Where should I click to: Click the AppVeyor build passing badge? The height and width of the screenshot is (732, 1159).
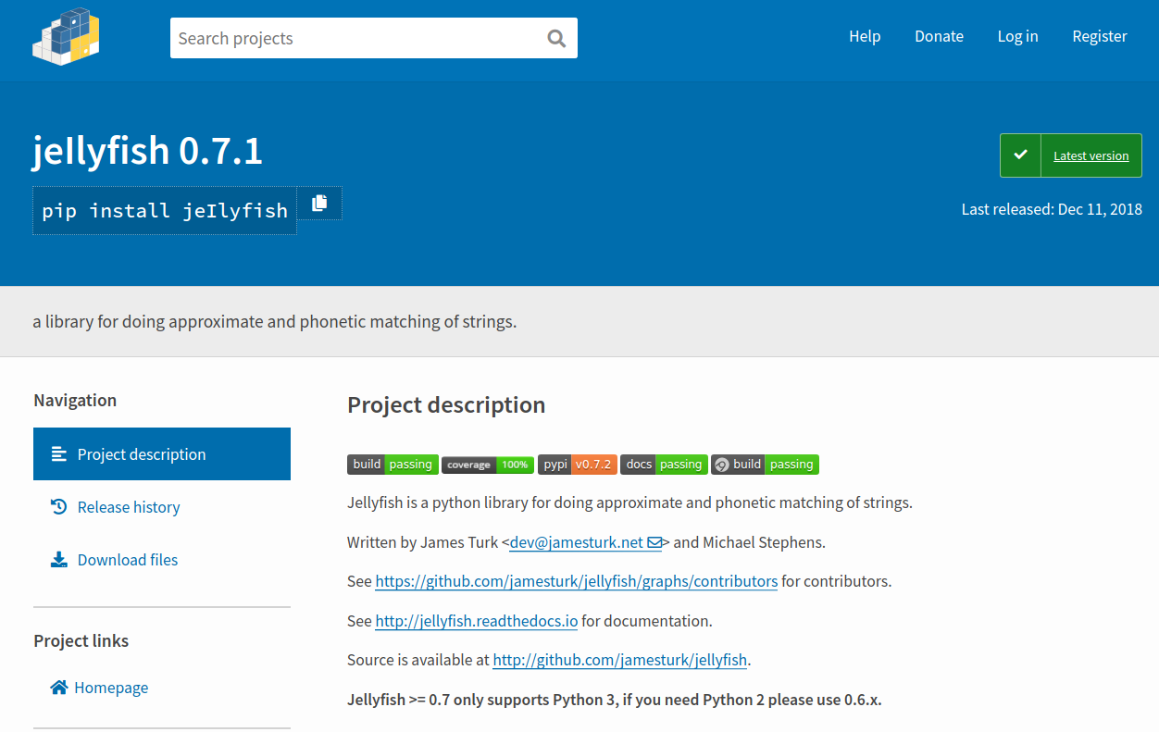(765, 465)
